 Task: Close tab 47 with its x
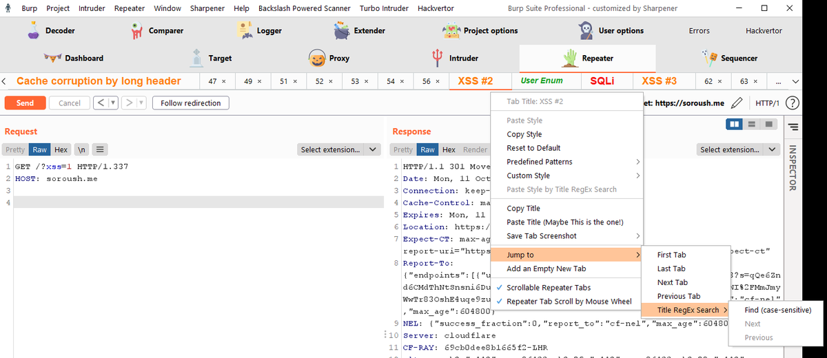click(x=224, y=81)
